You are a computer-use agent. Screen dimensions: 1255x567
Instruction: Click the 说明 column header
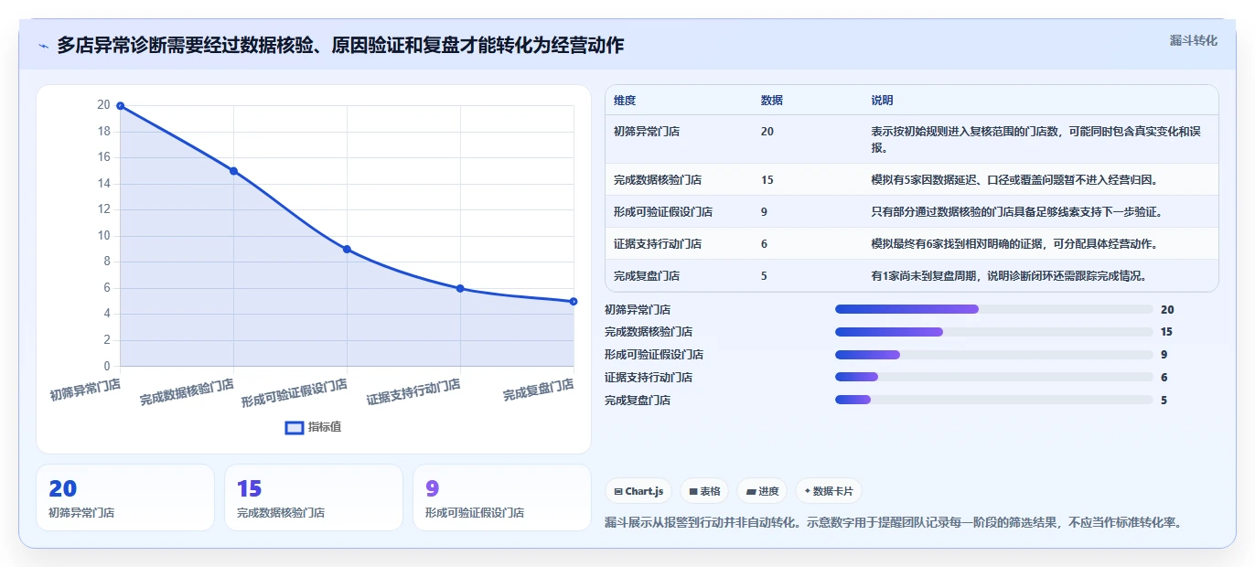[x=882, y=101]
